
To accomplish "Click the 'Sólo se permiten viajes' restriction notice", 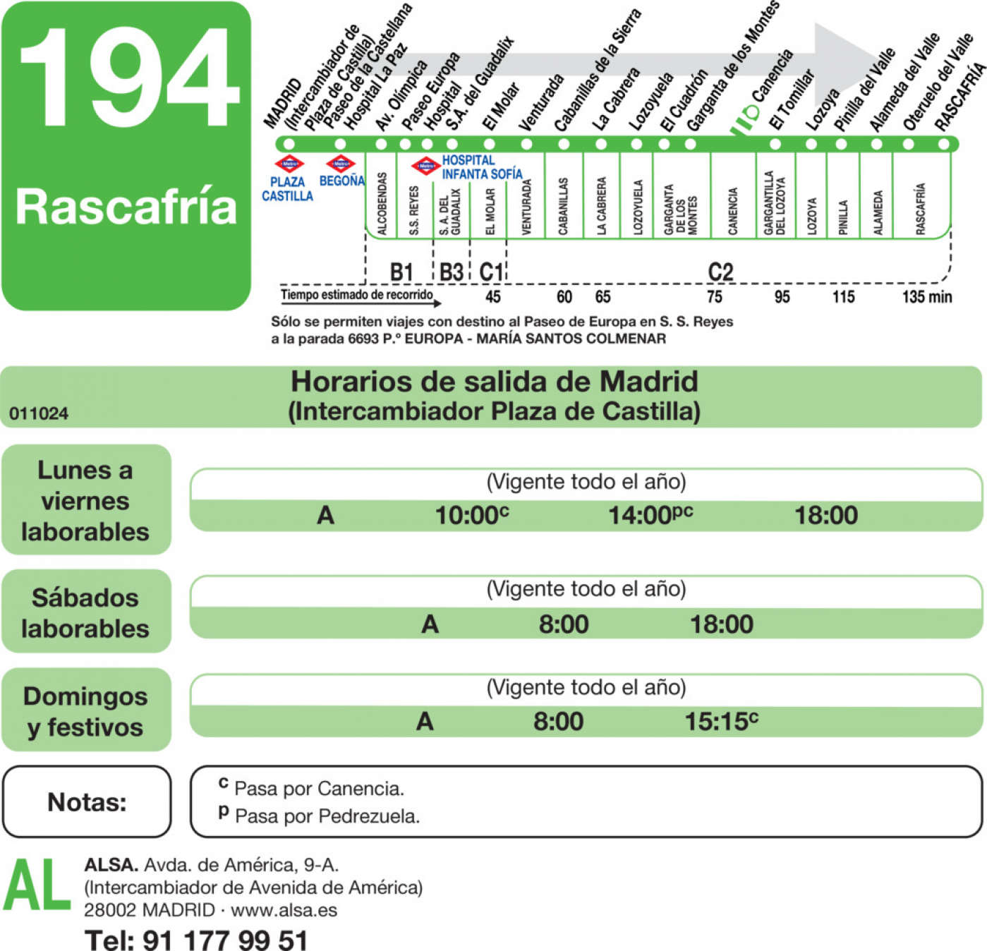I will click(502, 329).
